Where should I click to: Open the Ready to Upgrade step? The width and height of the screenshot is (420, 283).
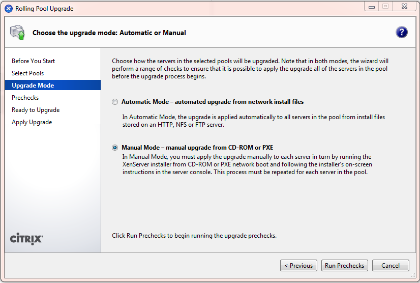pyautogui.click(x=36, y=110)
